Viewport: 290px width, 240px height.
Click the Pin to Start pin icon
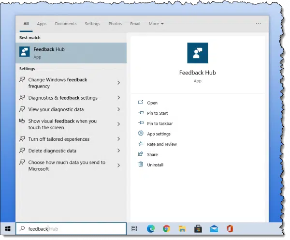(141, 112)
